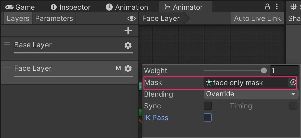Add a new animator layer with plus
Screen dimensions: 301x138
coord(128,31)
